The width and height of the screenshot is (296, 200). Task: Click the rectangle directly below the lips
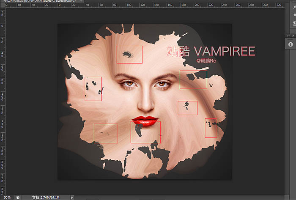[x=145, y=132]
